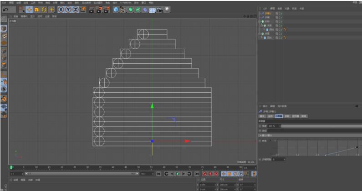Select the Scale tool

(37, 9)
